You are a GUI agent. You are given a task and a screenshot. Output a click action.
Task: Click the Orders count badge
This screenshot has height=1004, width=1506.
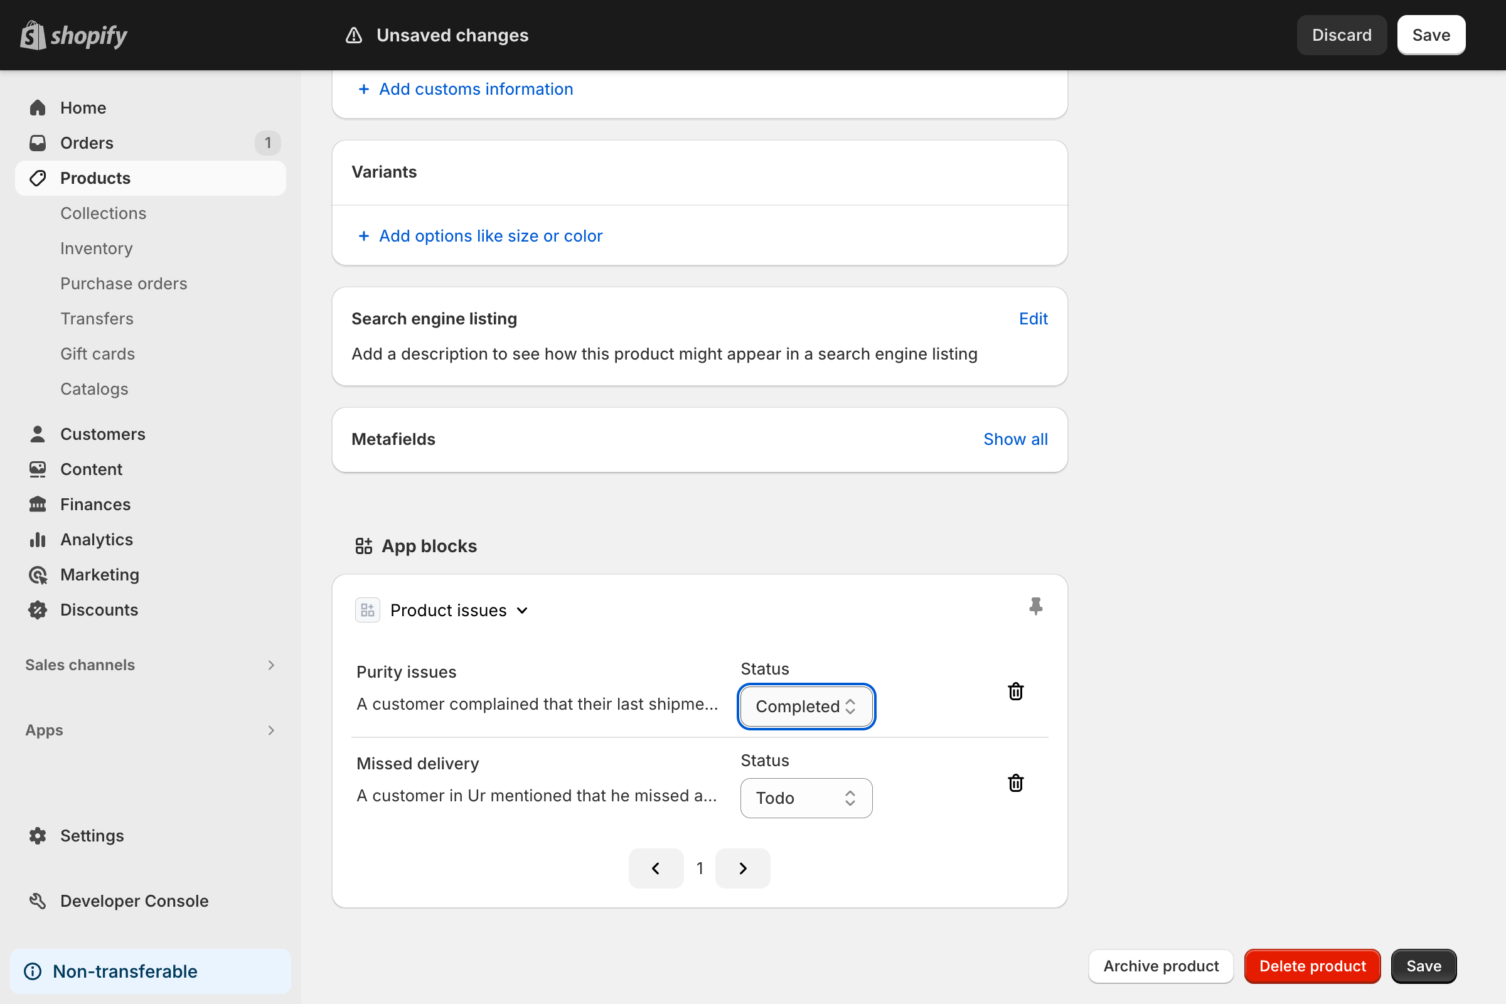268,143
